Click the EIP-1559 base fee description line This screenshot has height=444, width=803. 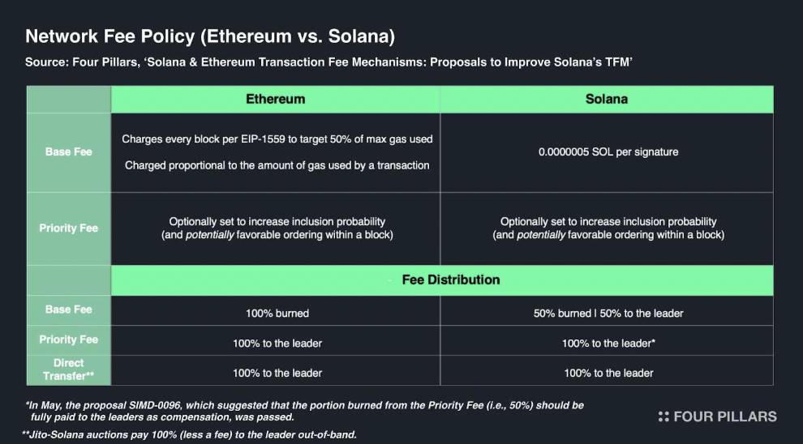click(277, 139)
